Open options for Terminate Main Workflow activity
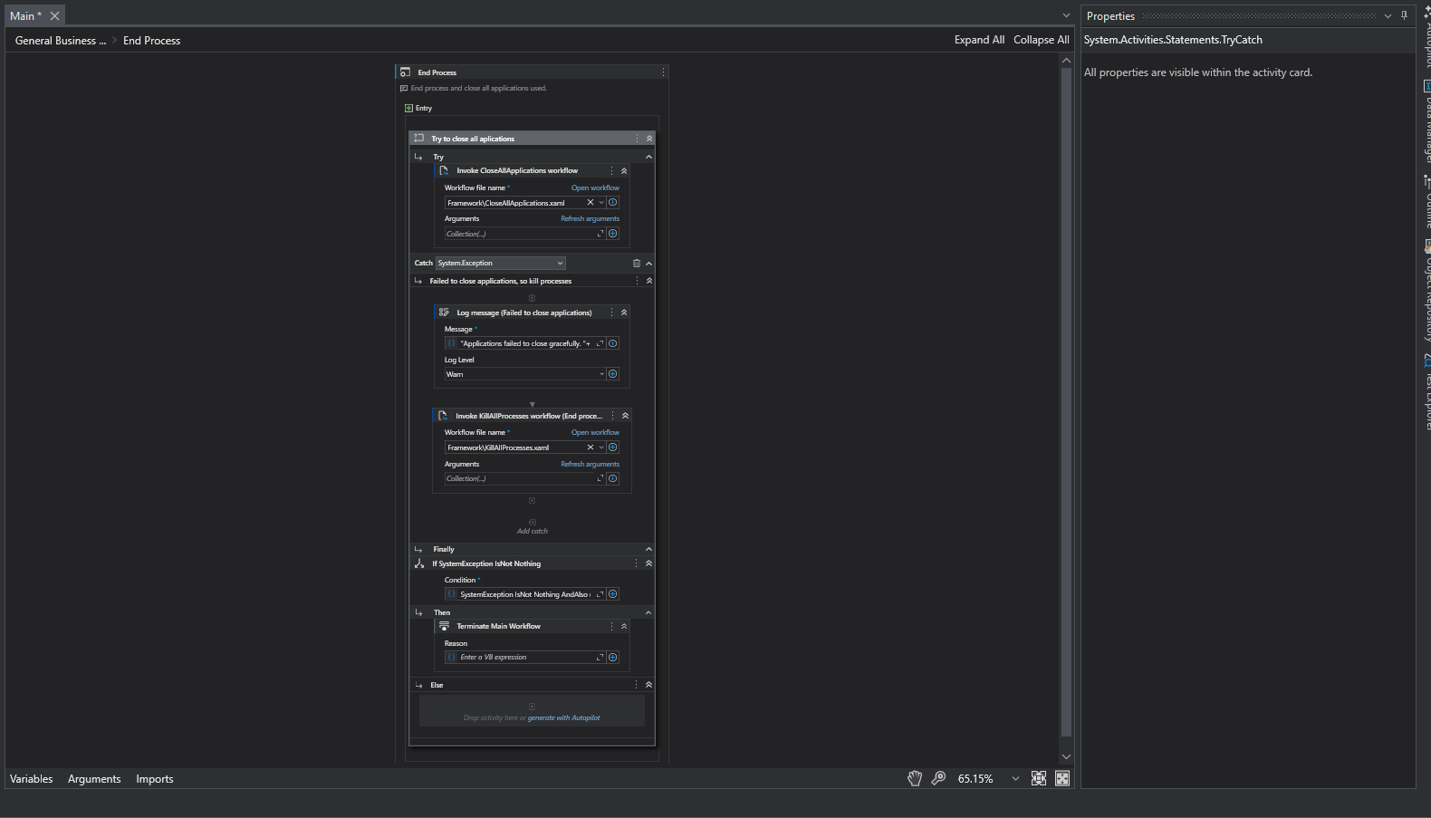 [611, 626]
